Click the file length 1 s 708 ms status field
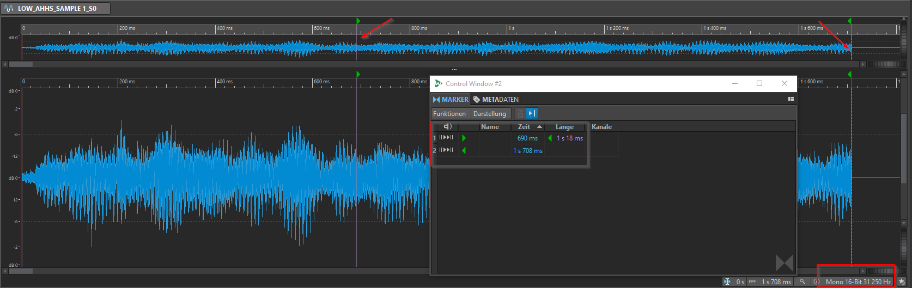Image resolution: width=912 pixels, height=288 pixels. coord(770,281)
